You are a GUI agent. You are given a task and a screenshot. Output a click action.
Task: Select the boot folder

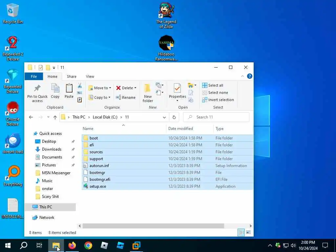(x=167, y=138)
